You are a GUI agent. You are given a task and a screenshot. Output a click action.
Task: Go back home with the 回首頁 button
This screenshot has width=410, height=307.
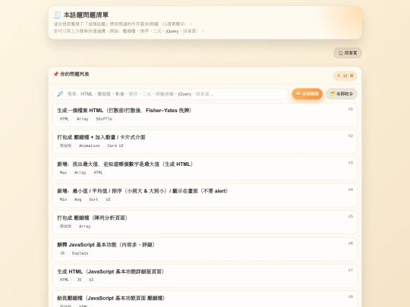click(x=348, y=53)
